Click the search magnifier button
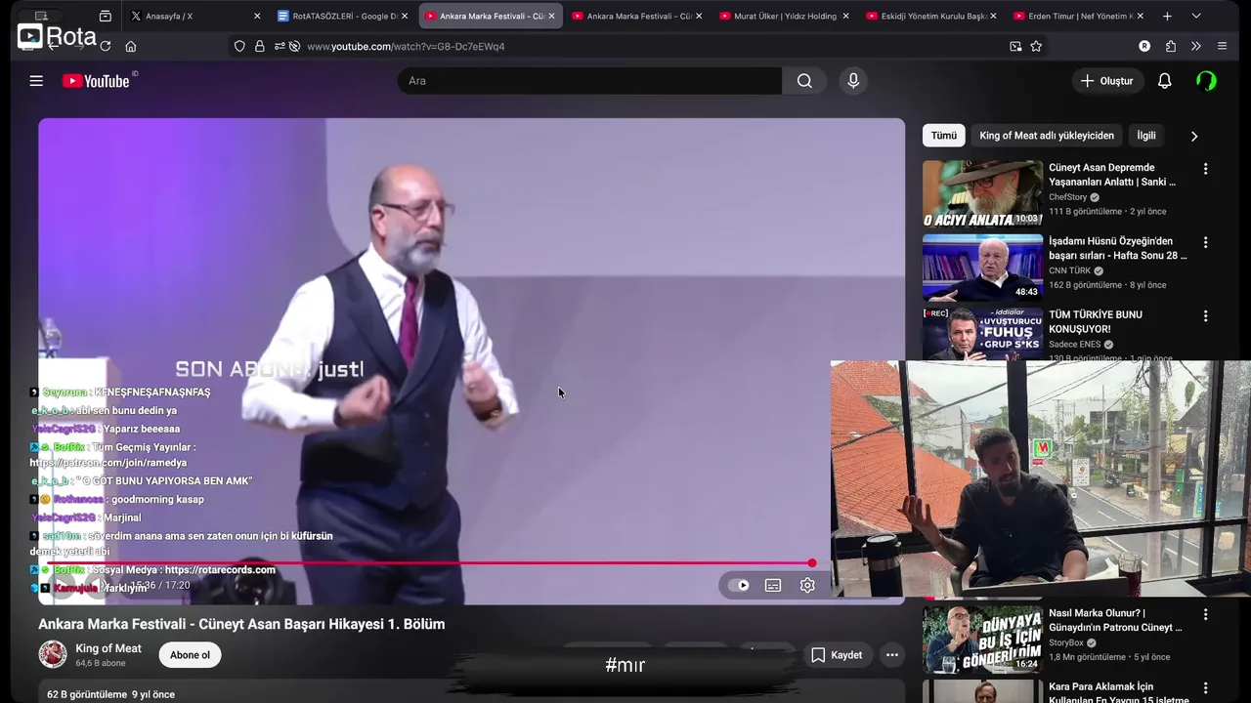Screen dimensions: 1251x703 (x=804, y=81)
